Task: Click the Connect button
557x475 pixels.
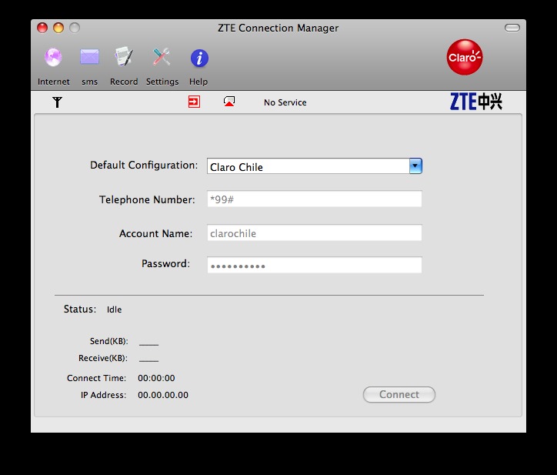Action: pos(399,395)
